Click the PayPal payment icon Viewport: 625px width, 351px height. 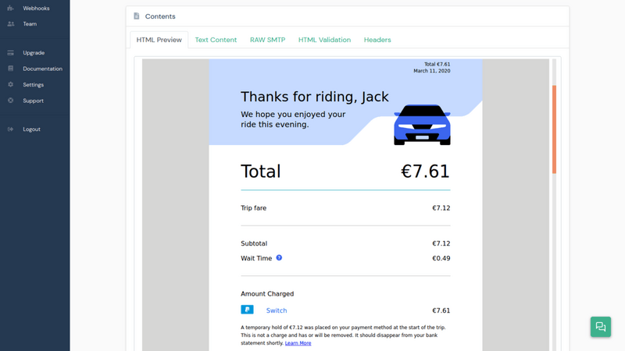[x=247, y=310]
